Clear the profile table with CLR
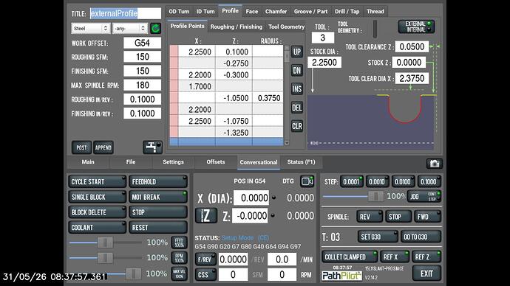The width and height of the screenshot is (510, 286). 296,126
